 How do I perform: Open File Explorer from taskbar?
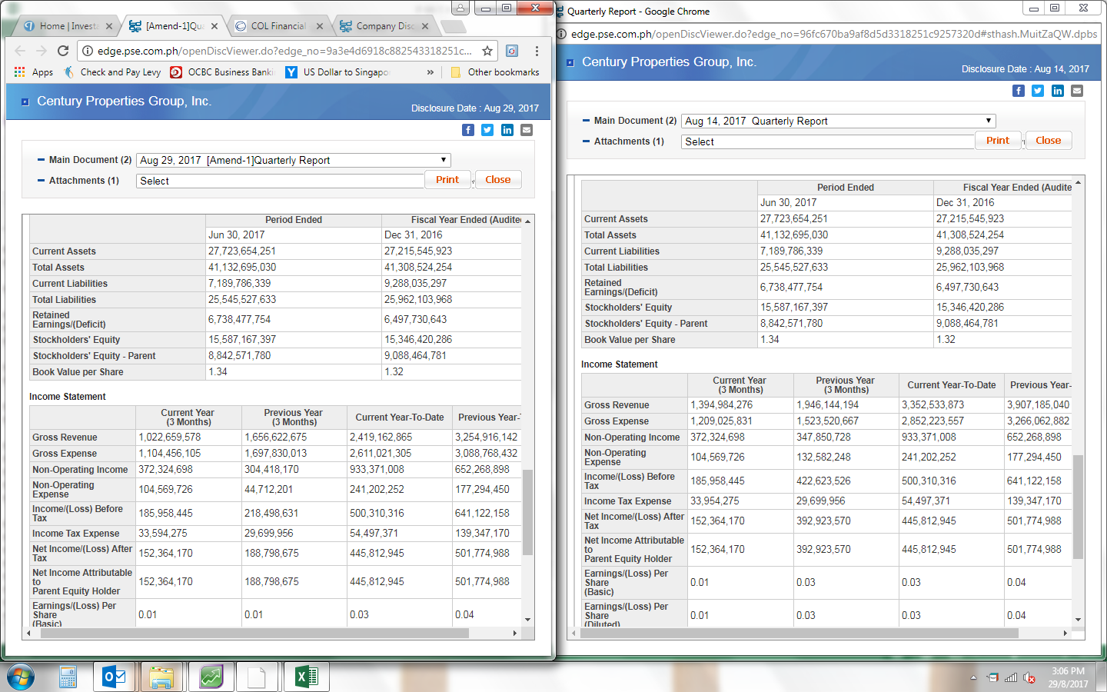click(161, 677)
